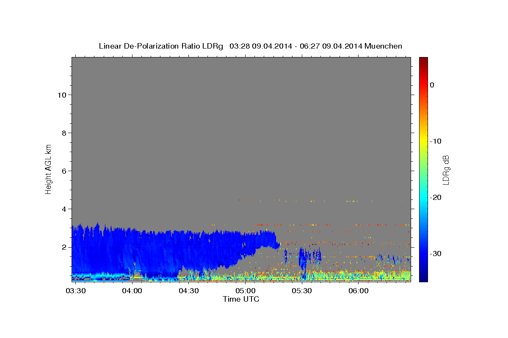
Task: Click the 'Height AGL km' axis label
Action: (48, 169)
